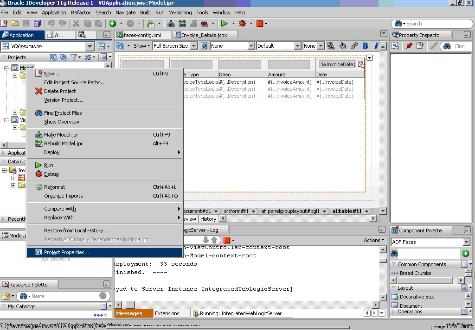Click the Open folder toolbar icon

pos(15,23)
